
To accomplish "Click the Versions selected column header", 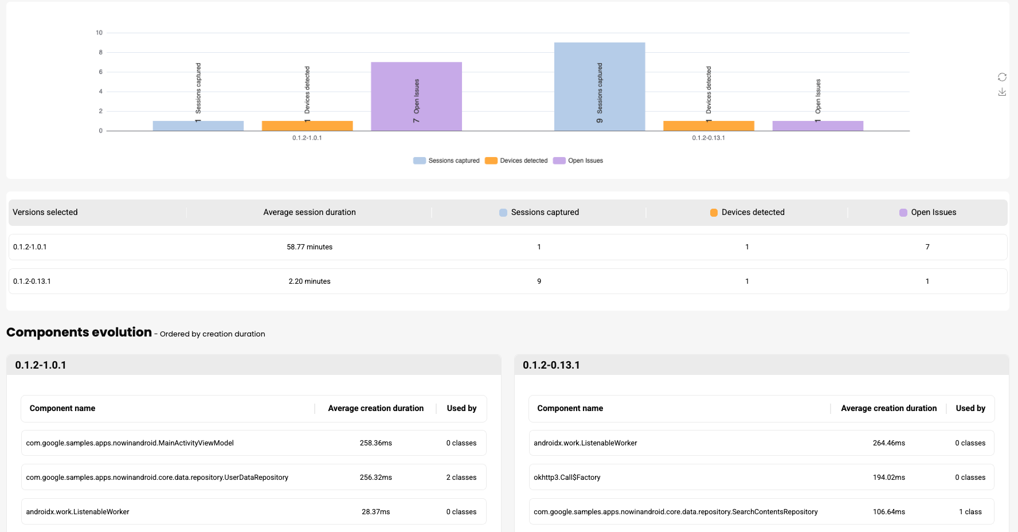I will click(x=45, y=212).
